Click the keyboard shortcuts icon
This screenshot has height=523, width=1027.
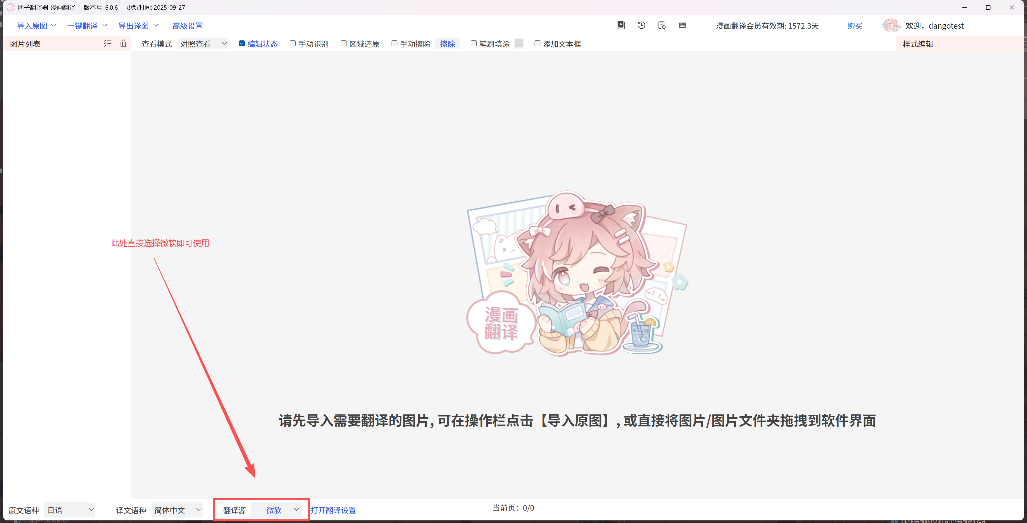click(682, 25)
